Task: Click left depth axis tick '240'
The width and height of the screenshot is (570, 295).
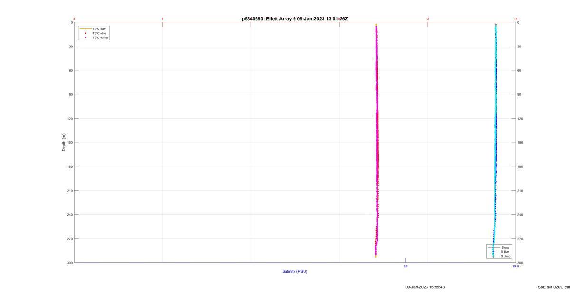Action: (70, 215)
